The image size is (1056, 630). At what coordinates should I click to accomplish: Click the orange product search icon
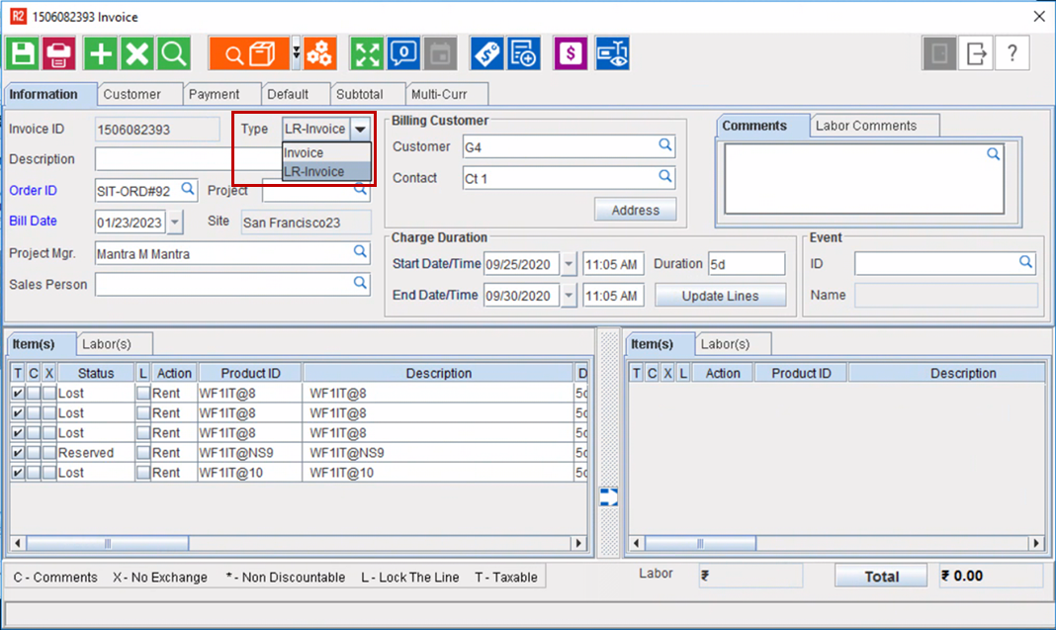click(247, 53)
